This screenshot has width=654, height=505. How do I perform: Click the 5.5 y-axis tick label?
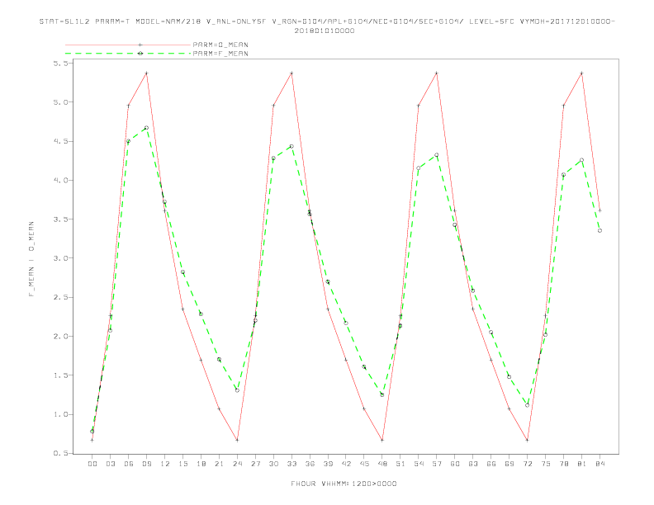tap(60, 64)
